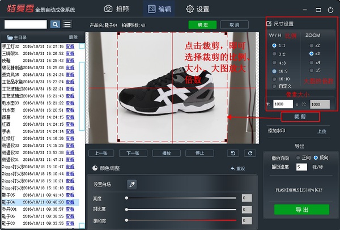
Task: Click the green 确定 button
Action: (x=202, y=25)
